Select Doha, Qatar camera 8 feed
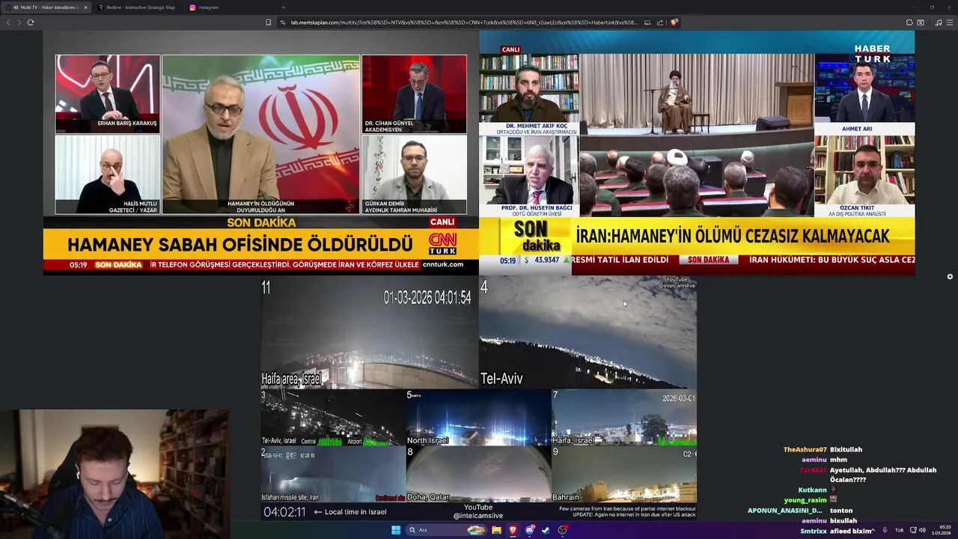Image resolution: width=958 pixels, height=539 pixels. pos(478,475)
